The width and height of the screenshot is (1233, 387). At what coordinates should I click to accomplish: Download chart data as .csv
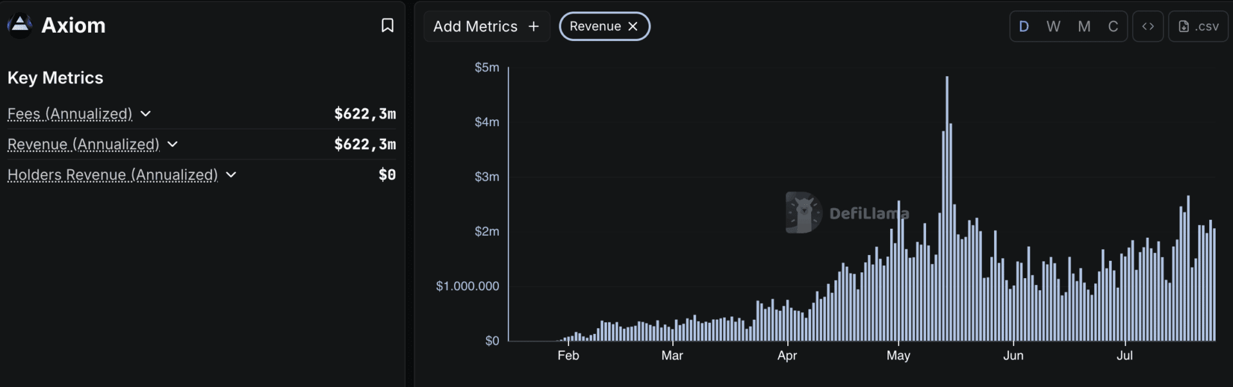coord(1198,26)
